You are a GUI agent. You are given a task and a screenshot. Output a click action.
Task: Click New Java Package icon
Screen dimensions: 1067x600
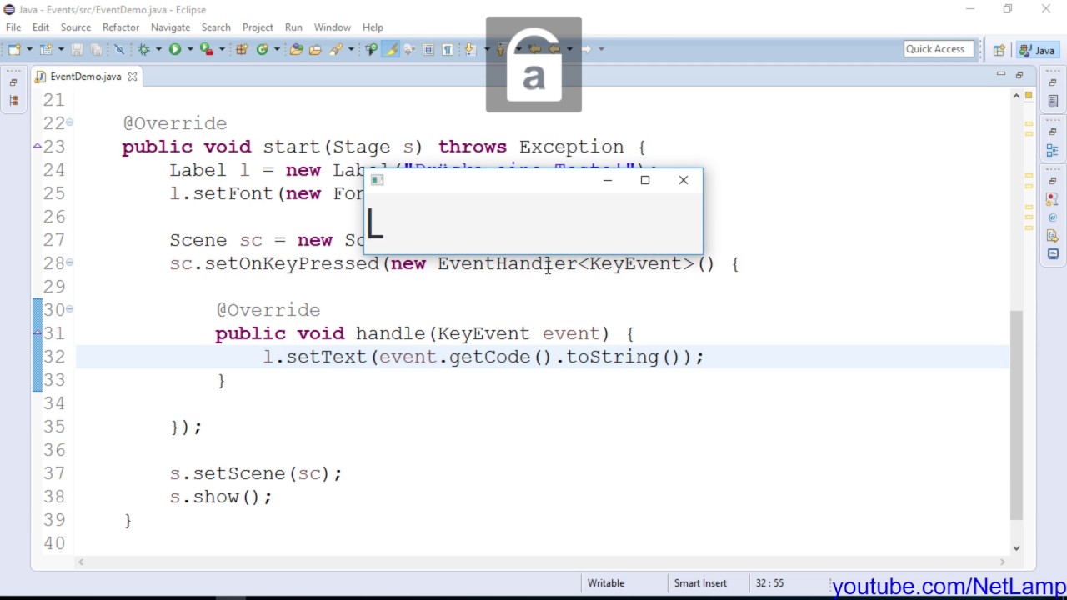click(x=242, y=50)
